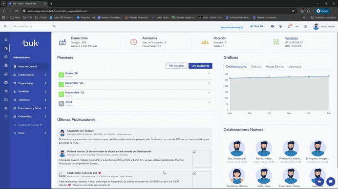
Task: Open the Variables link
Action: tap(291, 38)
